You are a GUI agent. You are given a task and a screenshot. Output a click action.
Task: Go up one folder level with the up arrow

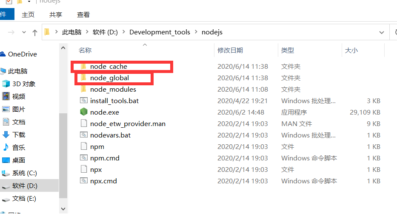click(x=35, y=32)
